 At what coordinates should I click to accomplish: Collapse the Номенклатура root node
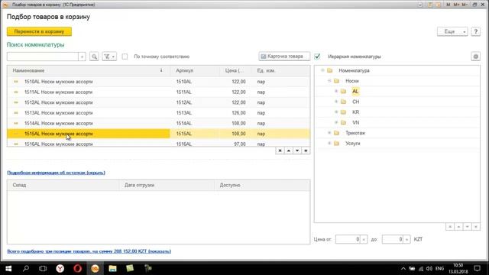(322, 70)
